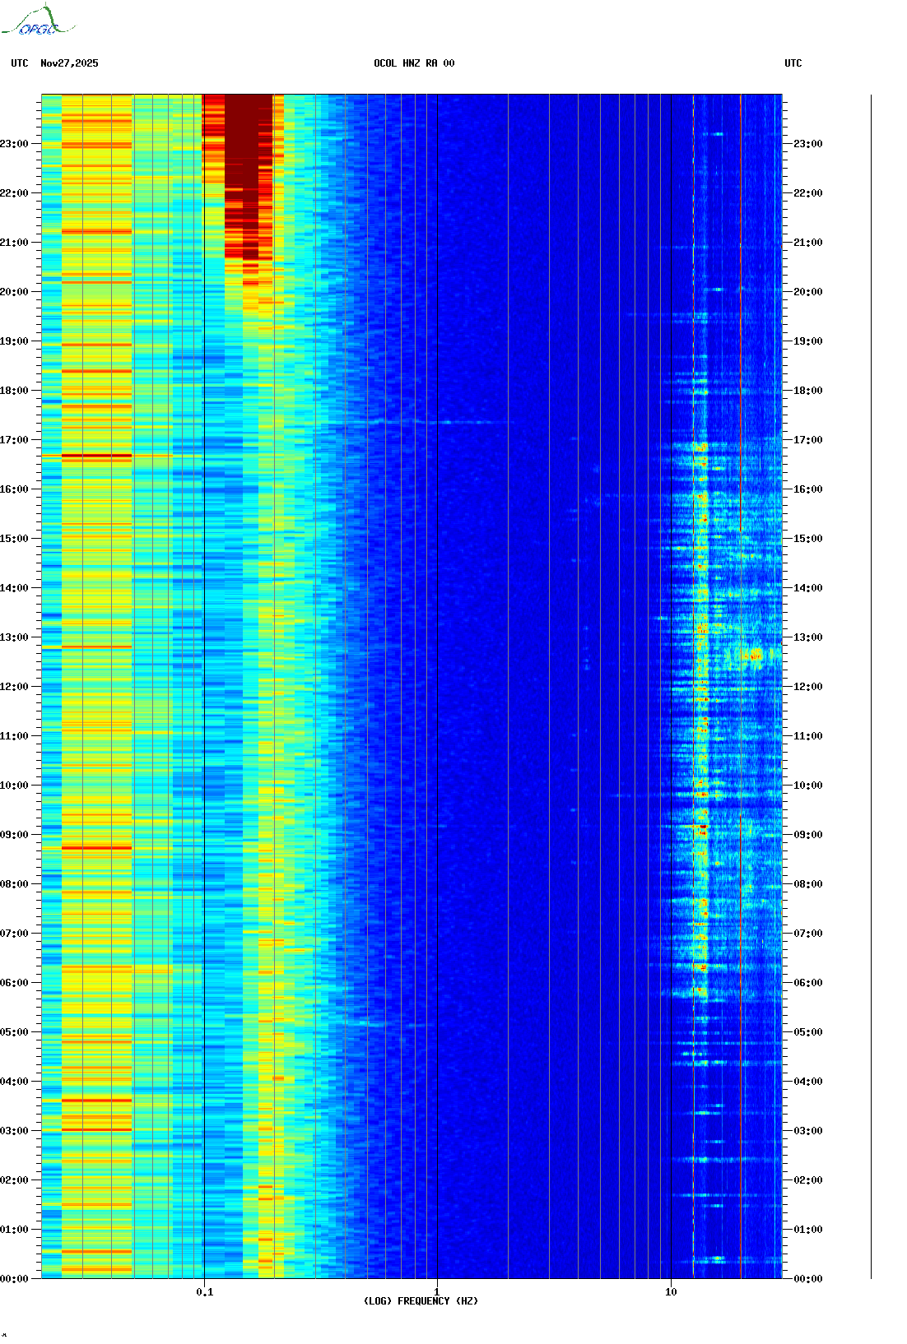The height and width of the screenshot is (1344, 907).
Task: Click the right axis 07:00 time label
Action: point(808,934)
